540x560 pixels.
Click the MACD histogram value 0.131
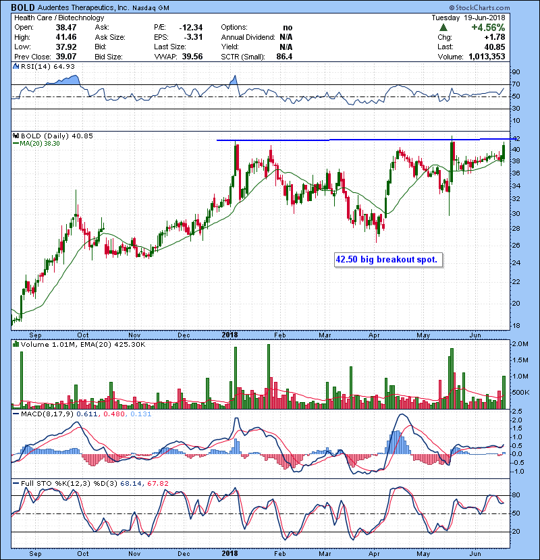[x=141, y=414]
